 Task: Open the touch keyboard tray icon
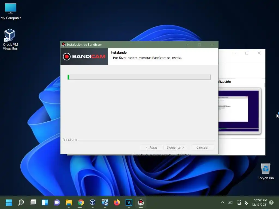pyautogui.click(x=230, y=202)
